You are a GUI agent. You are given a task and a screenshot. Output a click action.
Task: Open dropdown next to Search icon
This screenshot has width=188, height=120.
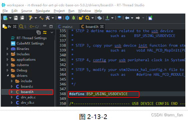coord(92,18)
